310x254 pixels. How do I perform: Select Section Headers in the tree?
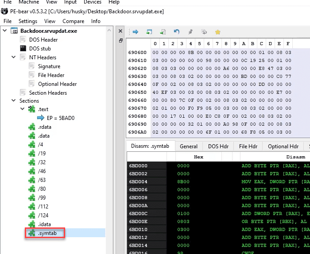click(48, 92)
